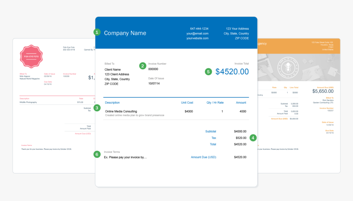Click the blue 'Total' label
The image size is (353, 201).
tap(213, 144)
